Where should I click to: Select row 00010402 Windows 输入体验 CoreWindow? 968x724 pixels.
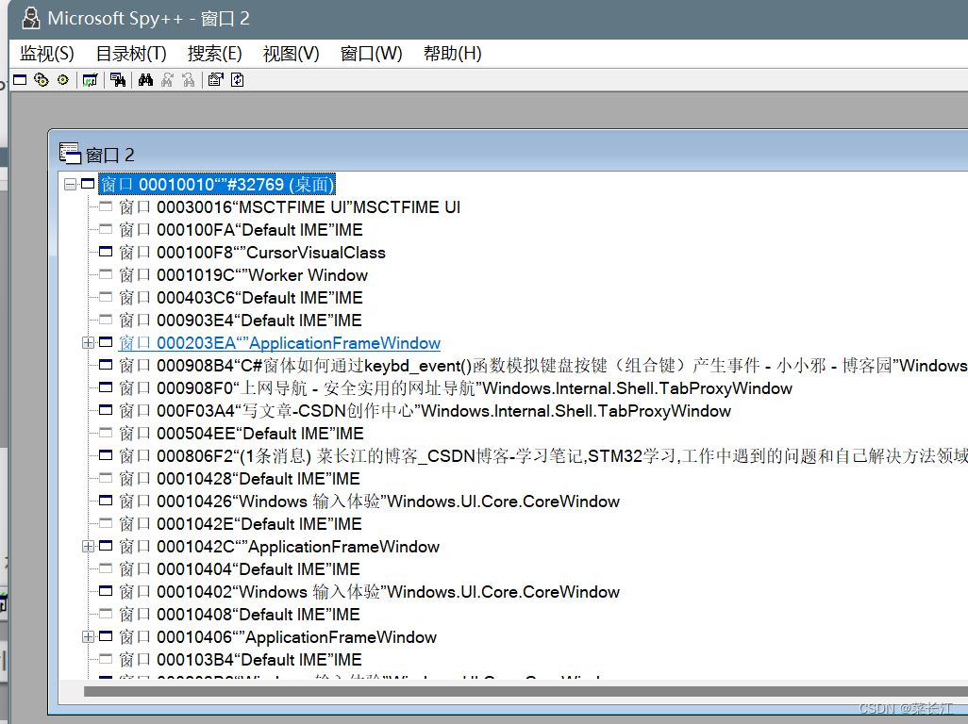[x=369, y=592]
